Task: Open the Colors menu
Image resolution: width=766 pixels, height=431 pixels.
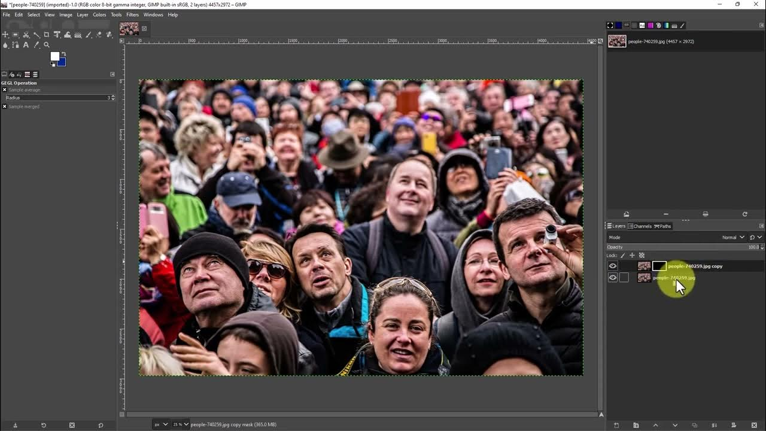Action: click(x=99, y=14)
